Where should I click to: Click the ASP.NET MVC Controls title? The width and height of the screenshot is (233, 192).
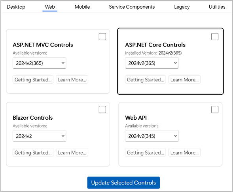(x=43, y=45)
